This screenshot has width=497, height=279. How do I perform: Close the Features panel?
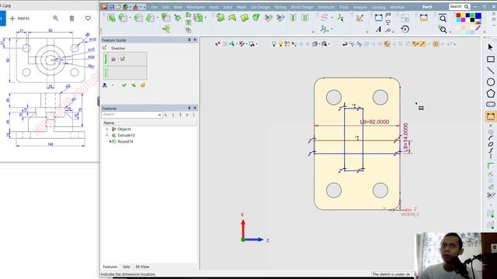(x=195, y=108)
